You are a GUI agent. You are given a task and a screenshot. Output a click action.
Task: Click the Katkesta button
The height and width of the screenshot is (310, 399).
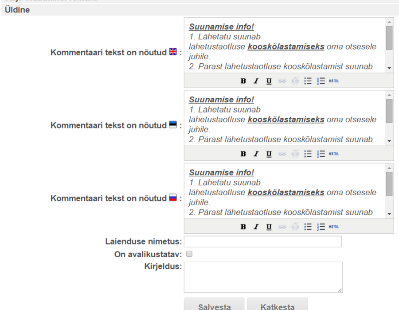click(278, 304)
